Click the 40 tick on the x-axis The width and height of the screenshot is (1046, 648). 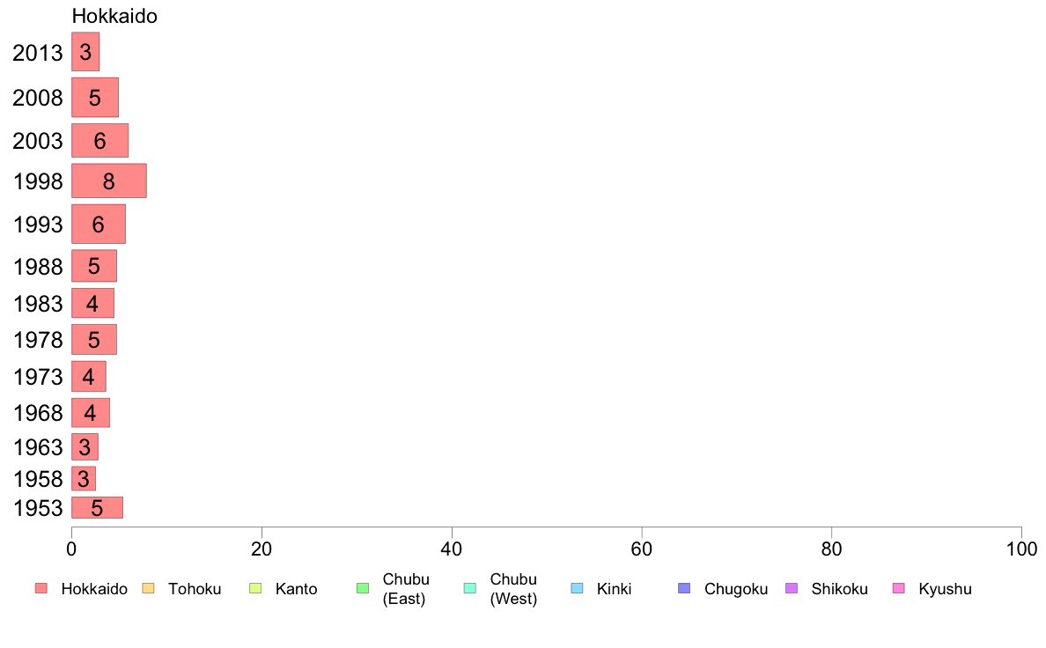[x=452, y=549]
